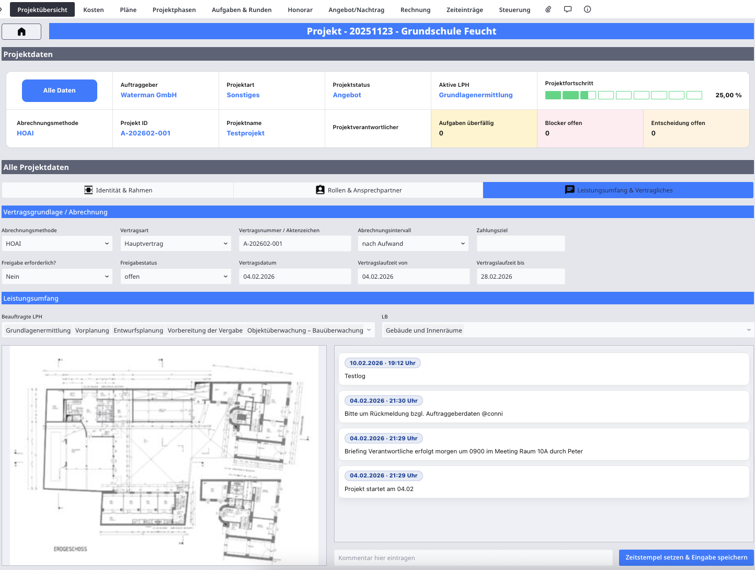Expand the Beauftragte LPH dropdown chevron

tap(369, 330)
